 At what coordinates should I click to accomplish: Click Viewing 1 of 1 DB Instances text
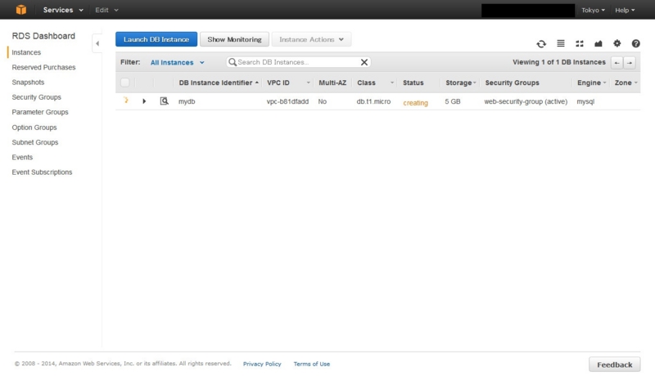[559, 62]
